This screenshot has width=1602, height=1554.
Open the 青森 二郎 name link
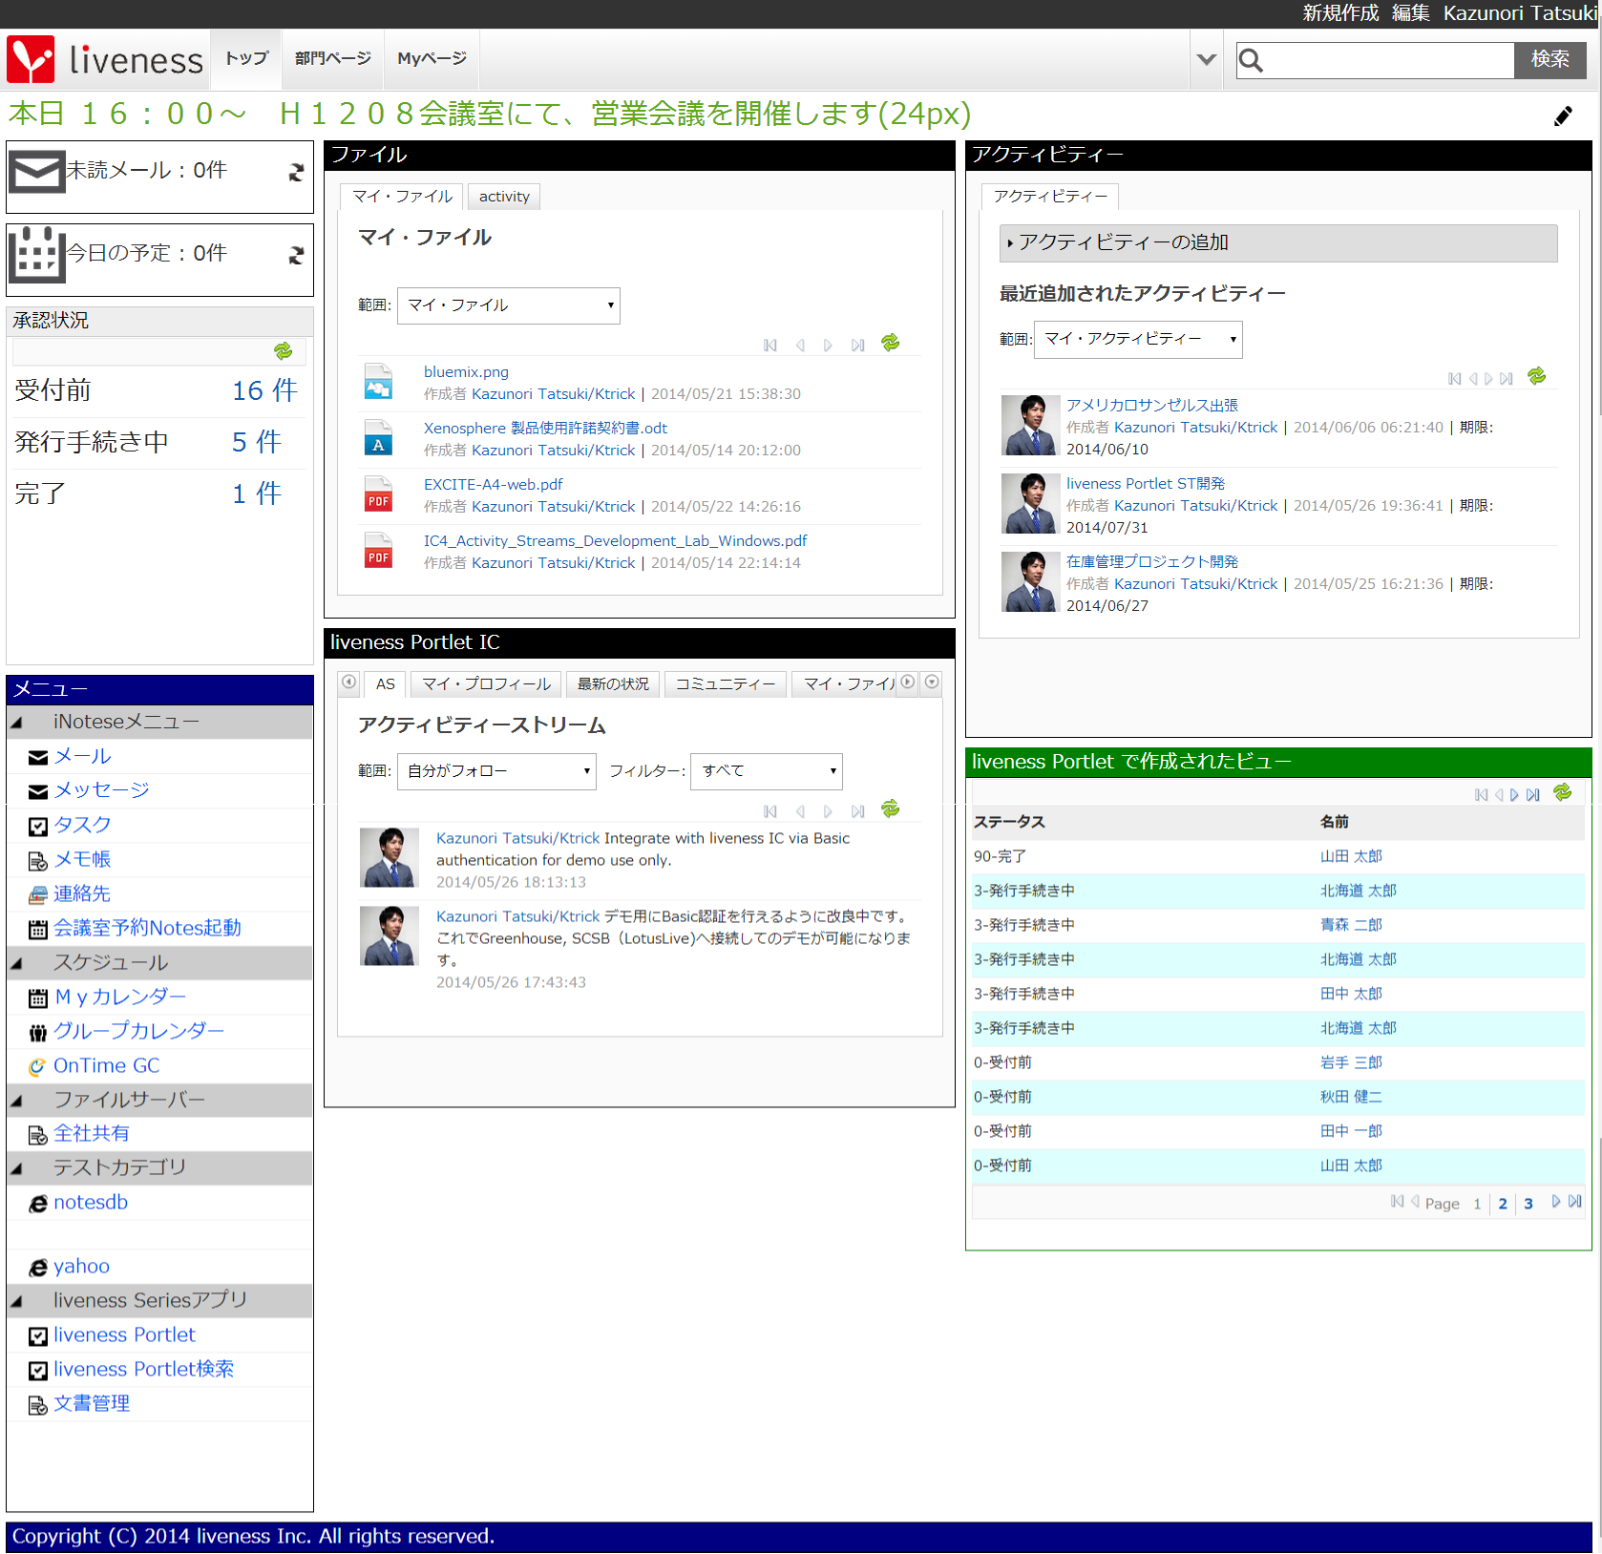click(x=1351, y=925)
